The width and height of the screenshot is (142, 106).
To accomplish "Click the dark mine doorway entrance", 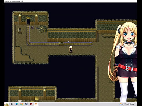I will [28, 21].
